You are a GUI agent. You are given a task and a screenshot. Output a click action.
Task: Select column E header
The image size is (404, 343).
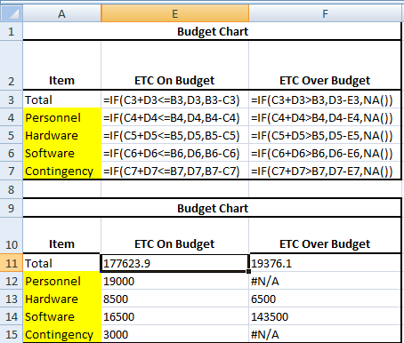[x=174, y=13]
